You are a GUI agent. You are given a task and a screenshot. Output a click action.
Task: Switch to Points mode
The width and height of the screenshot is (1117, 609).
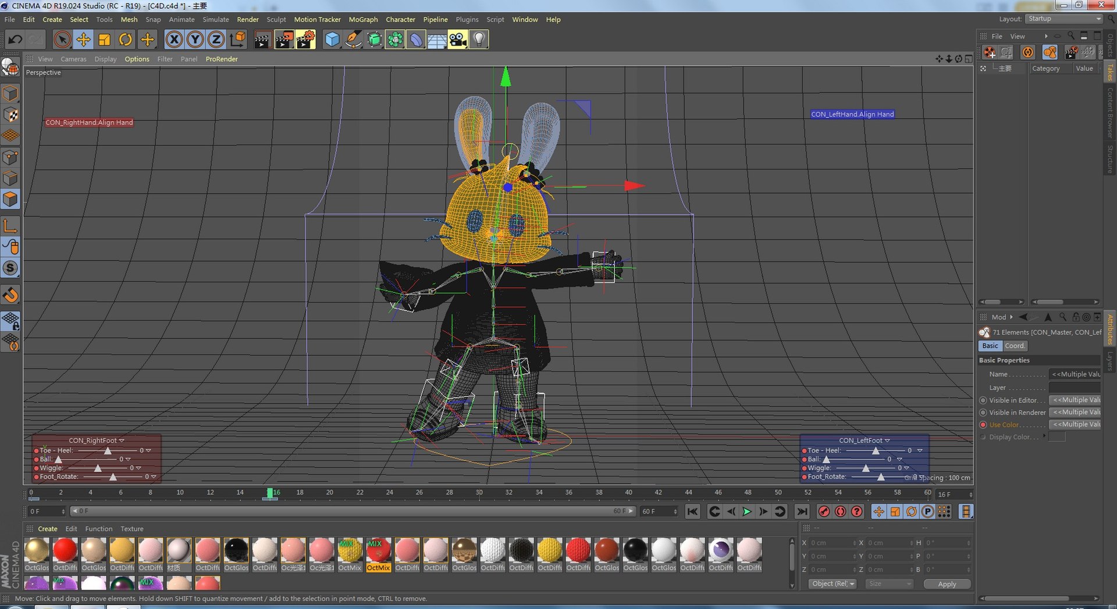point(10,157)
